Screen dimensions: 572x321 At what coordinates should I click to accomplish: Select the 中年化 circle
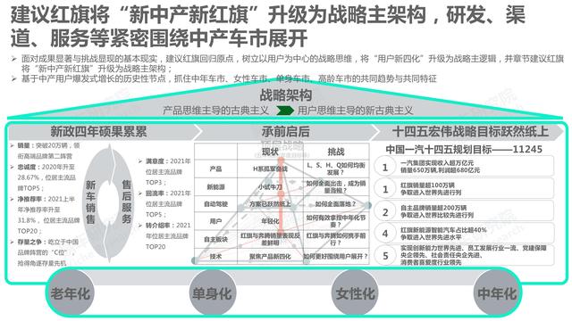click(x=497, y=293)
